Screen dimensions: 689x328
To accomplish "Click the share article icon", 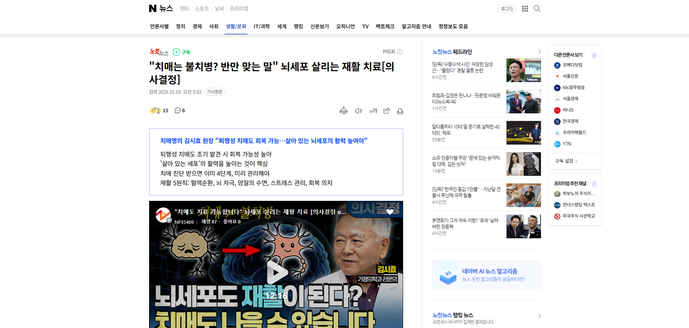I will (387, 111).
